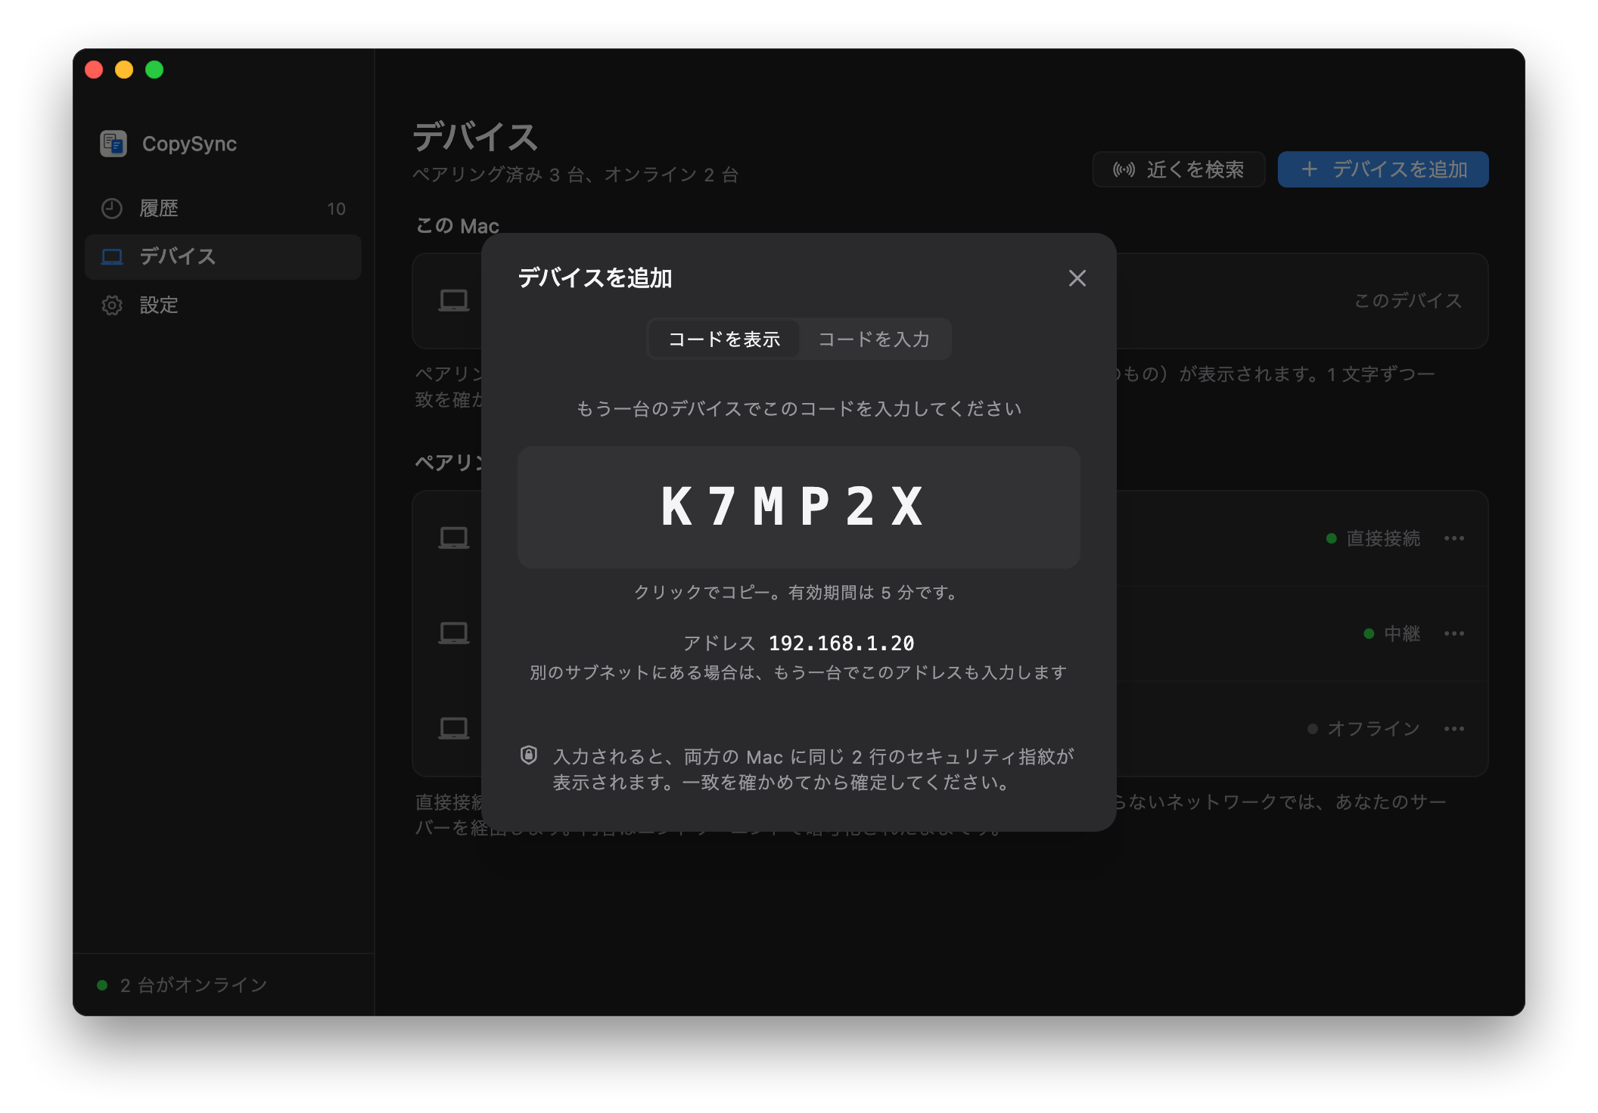Image resolution: width=1598 pixels, height=1113 pixels.
Task: Click the laptop icon in この Mac card
Action: pos(454,301)
